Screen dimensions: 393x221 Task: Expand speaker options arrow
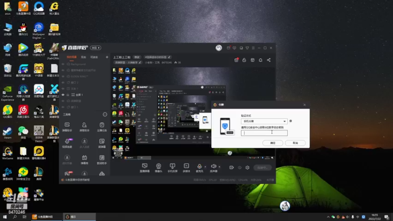tap(219, 166)
